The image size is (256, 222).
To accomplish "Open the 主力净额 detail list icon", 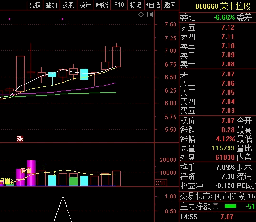I will coord(216,206).
